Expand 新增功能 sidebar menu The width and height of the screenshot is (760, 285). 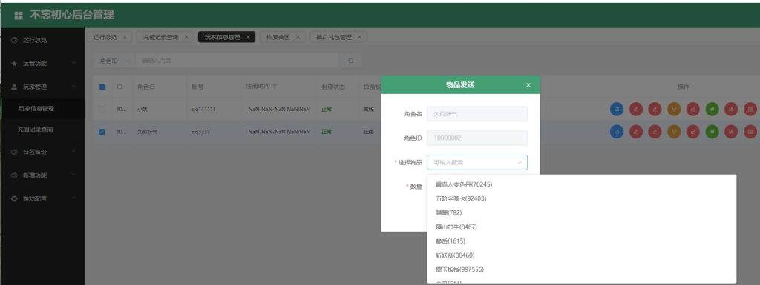point(42,175)
